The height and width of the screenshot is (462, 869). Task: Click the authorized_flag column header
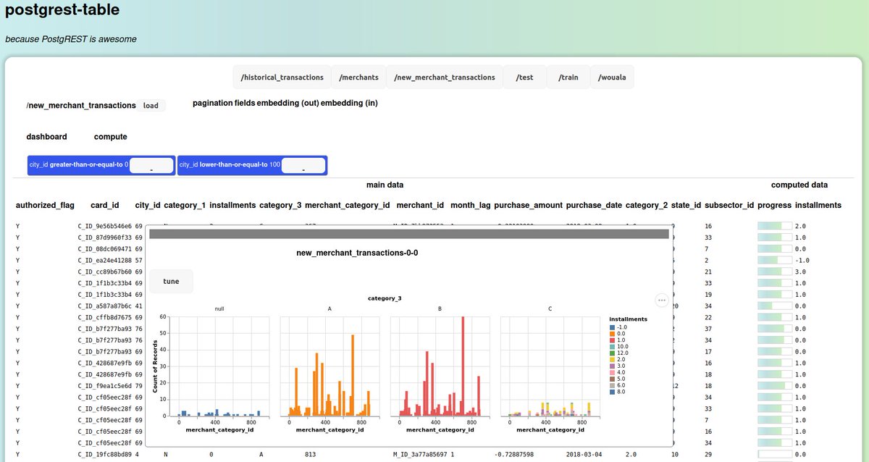[45, 205]
